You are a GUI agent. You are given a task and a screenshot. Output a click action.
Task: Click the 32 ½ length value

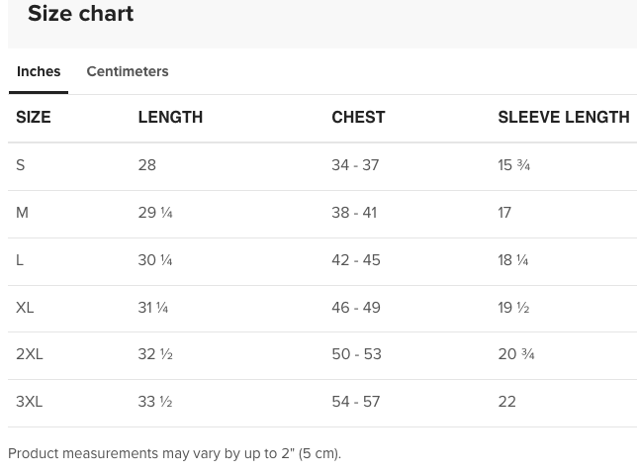(155, 354)
